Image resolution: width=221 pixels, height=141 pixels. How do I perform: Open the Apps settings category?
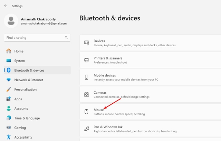(18, 99)
